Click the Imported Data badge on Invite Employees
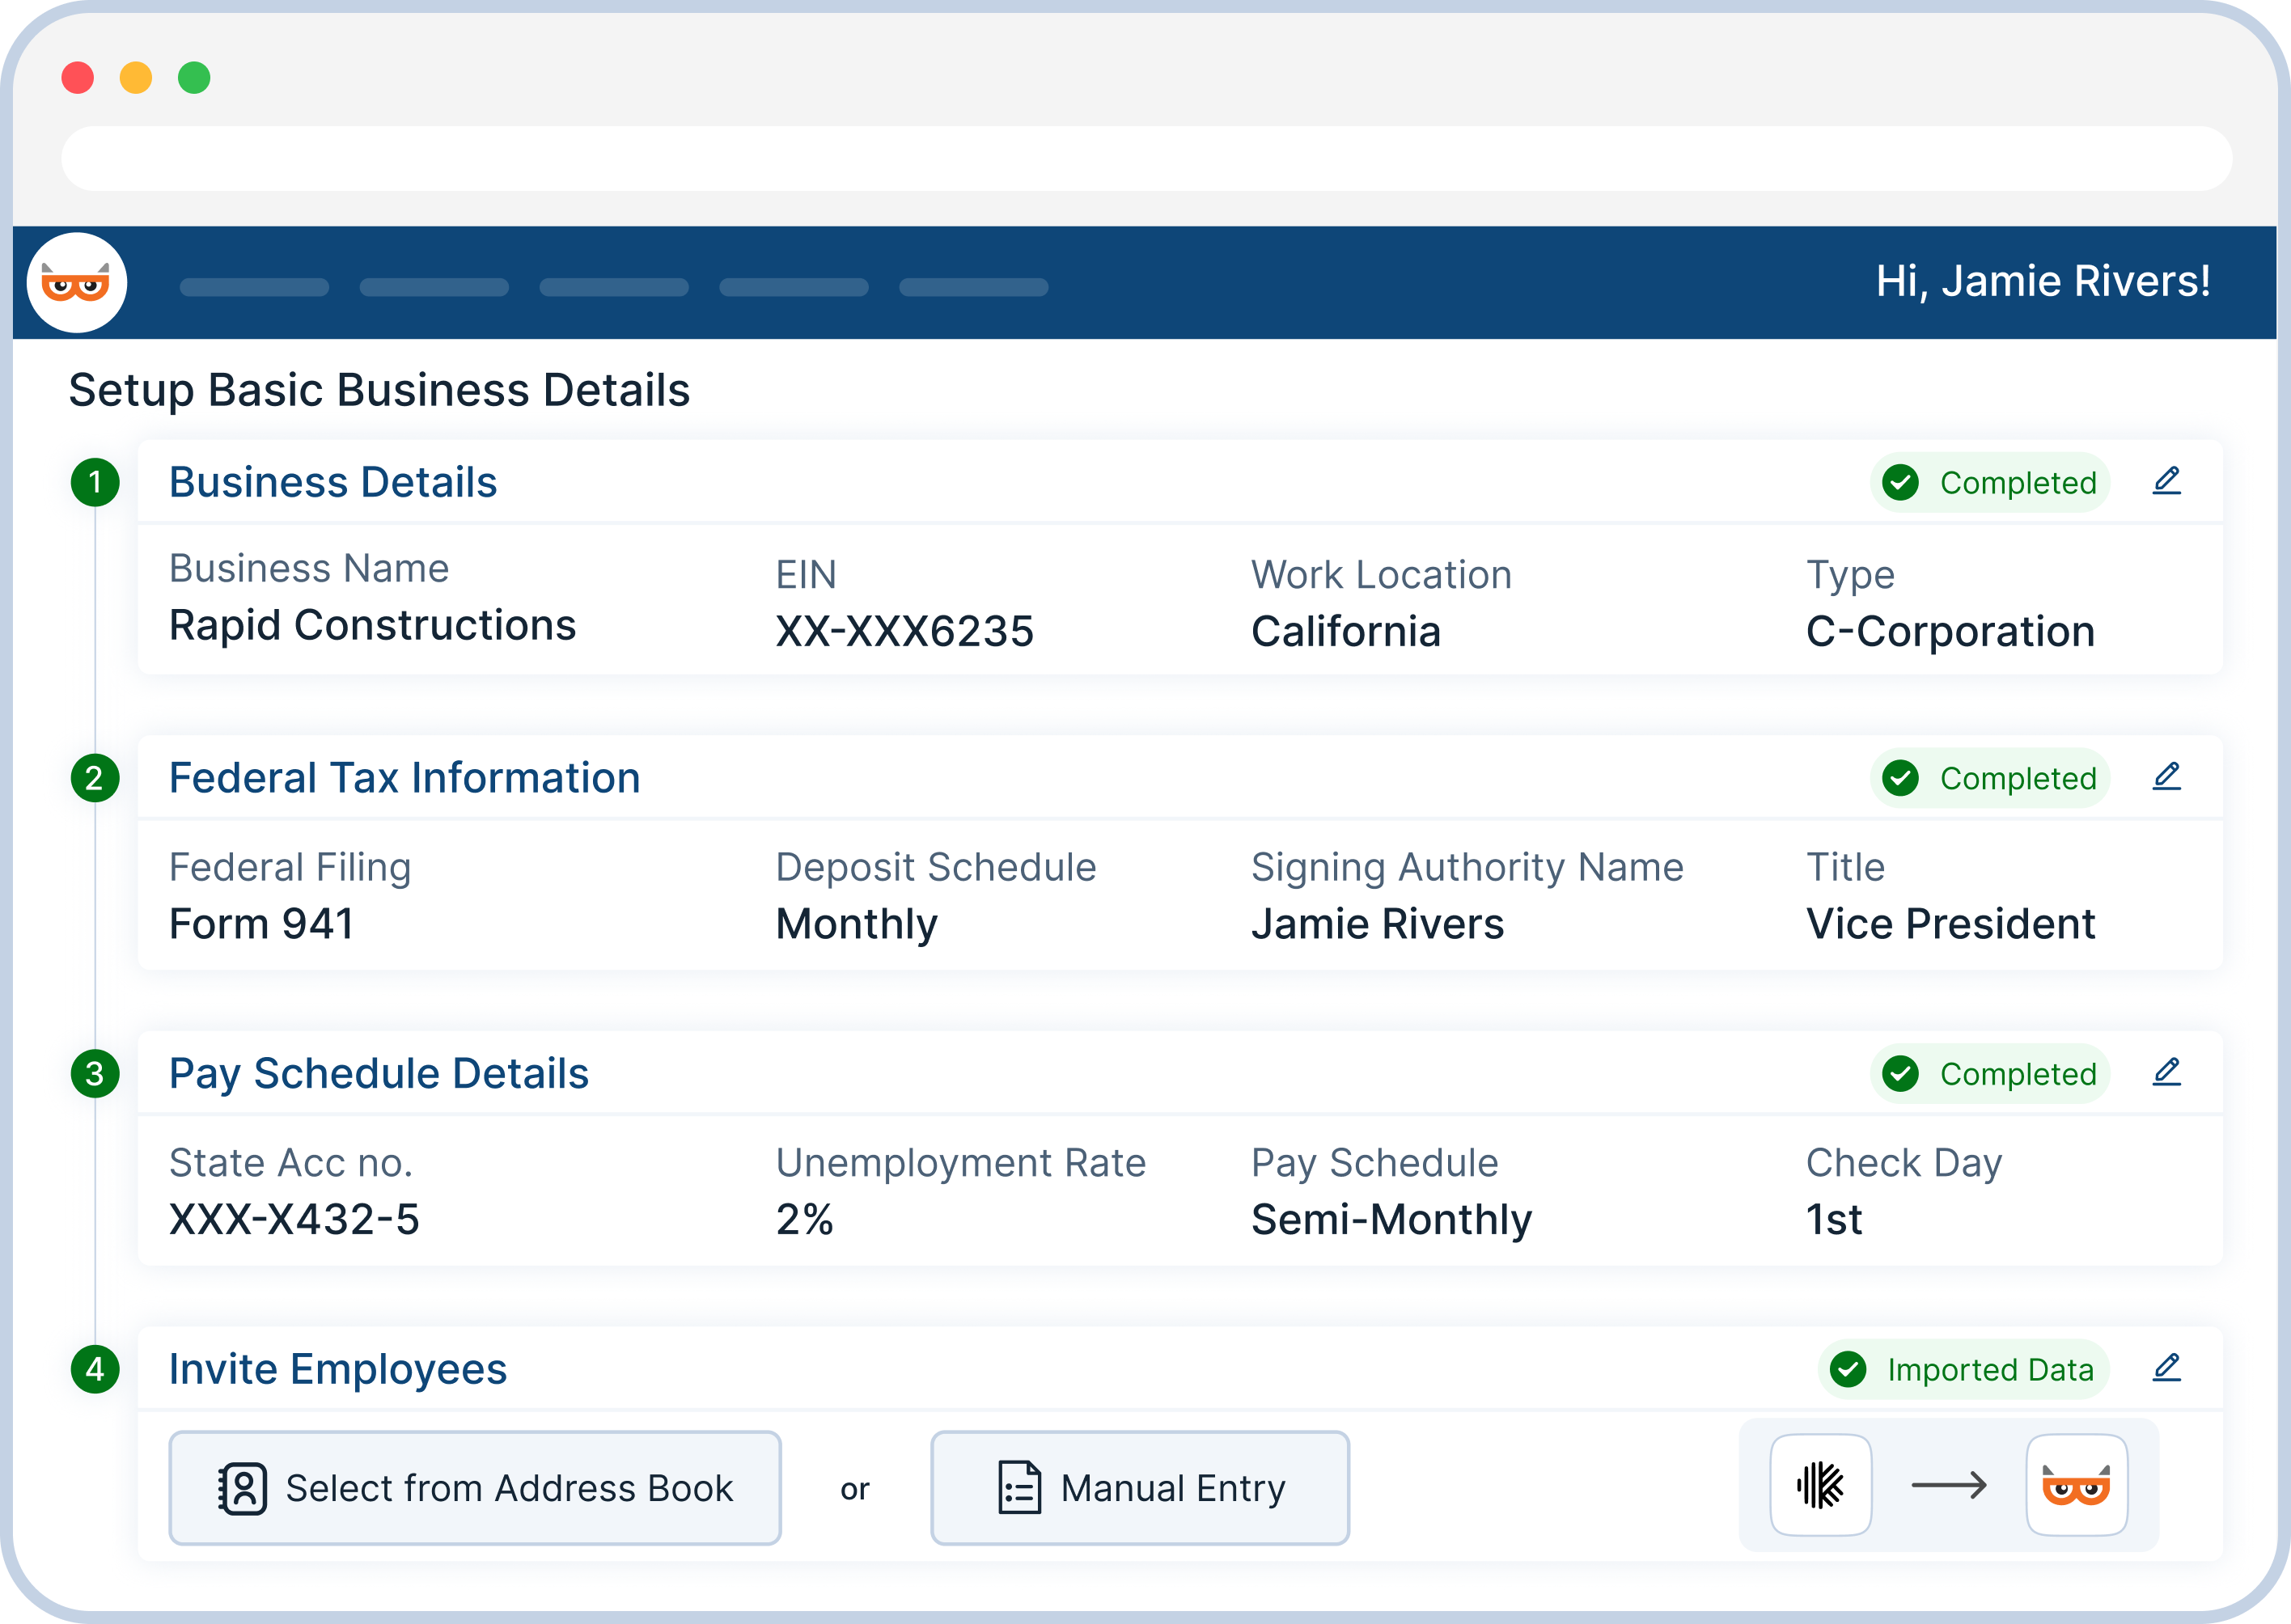This screenshot has width=2291, height=1624. point(1963,1370)
